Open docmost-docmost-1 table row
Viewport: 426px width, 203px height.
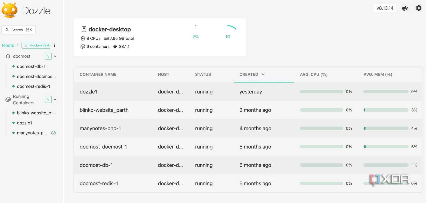tap(248, 147)
